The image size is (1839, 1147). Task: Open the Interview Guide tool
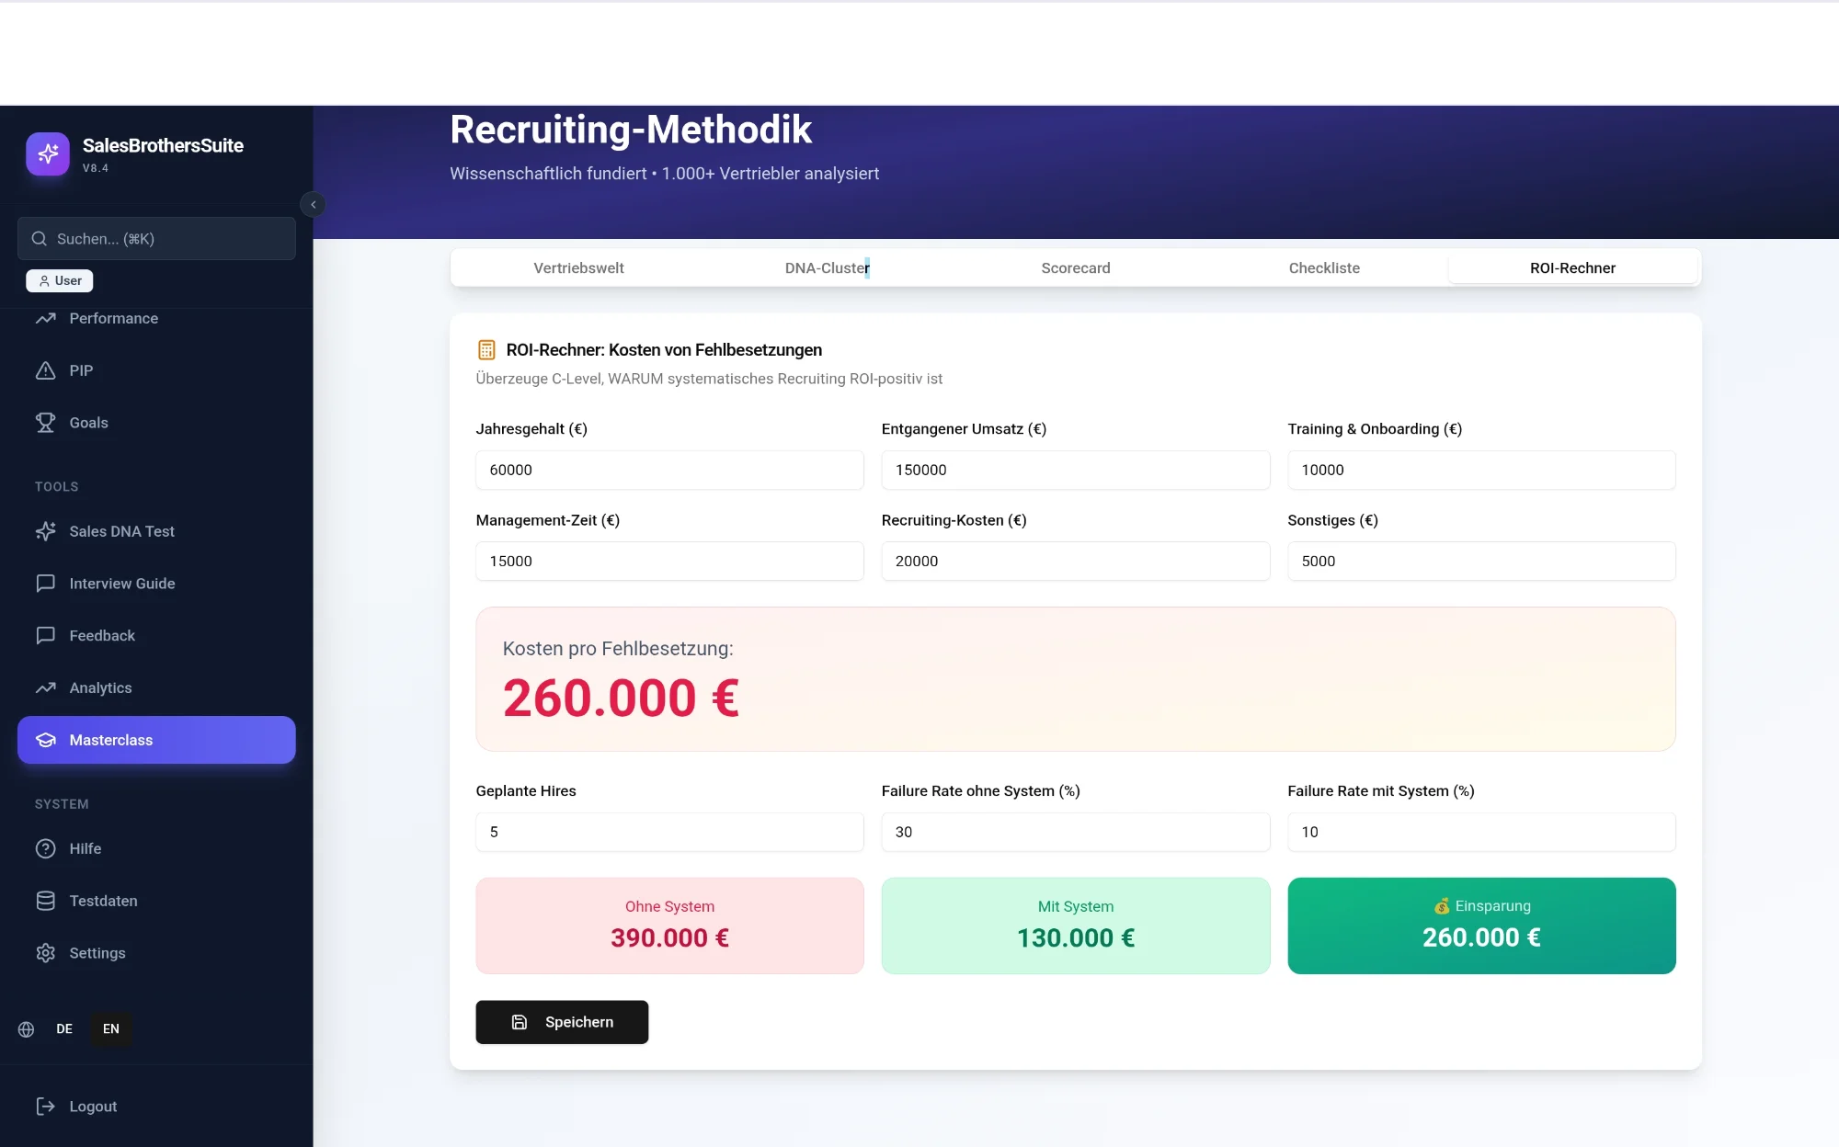pos(120,584)
